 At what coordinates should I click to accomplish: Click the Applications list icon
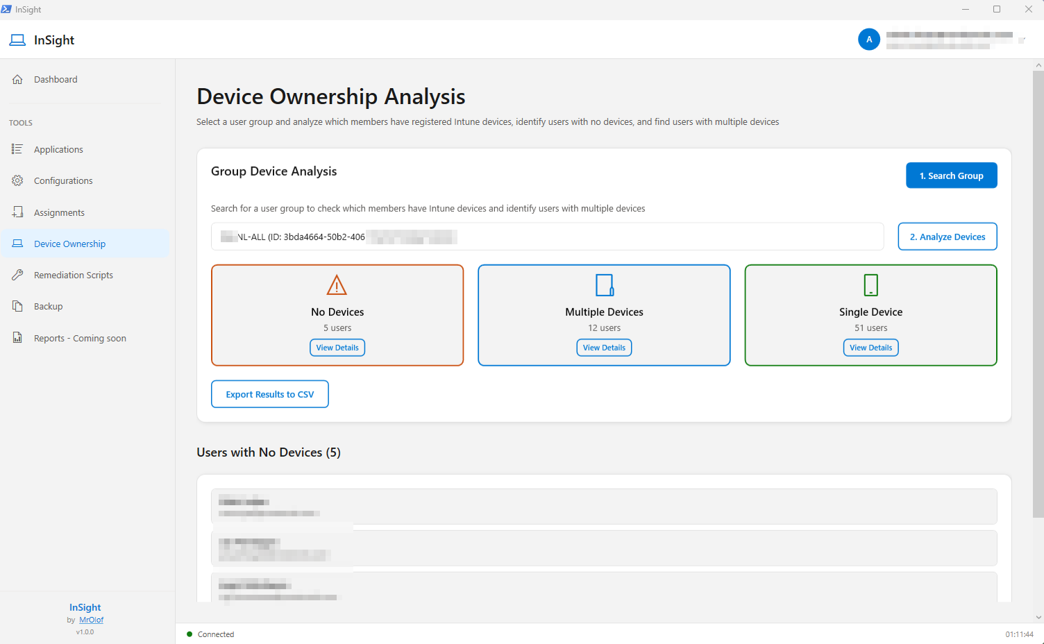coord(17,149)
